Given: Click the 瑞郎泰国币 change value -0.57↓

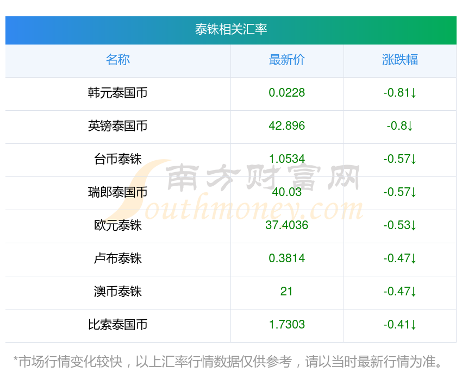Looking at the screenshot, I should 400,192.
